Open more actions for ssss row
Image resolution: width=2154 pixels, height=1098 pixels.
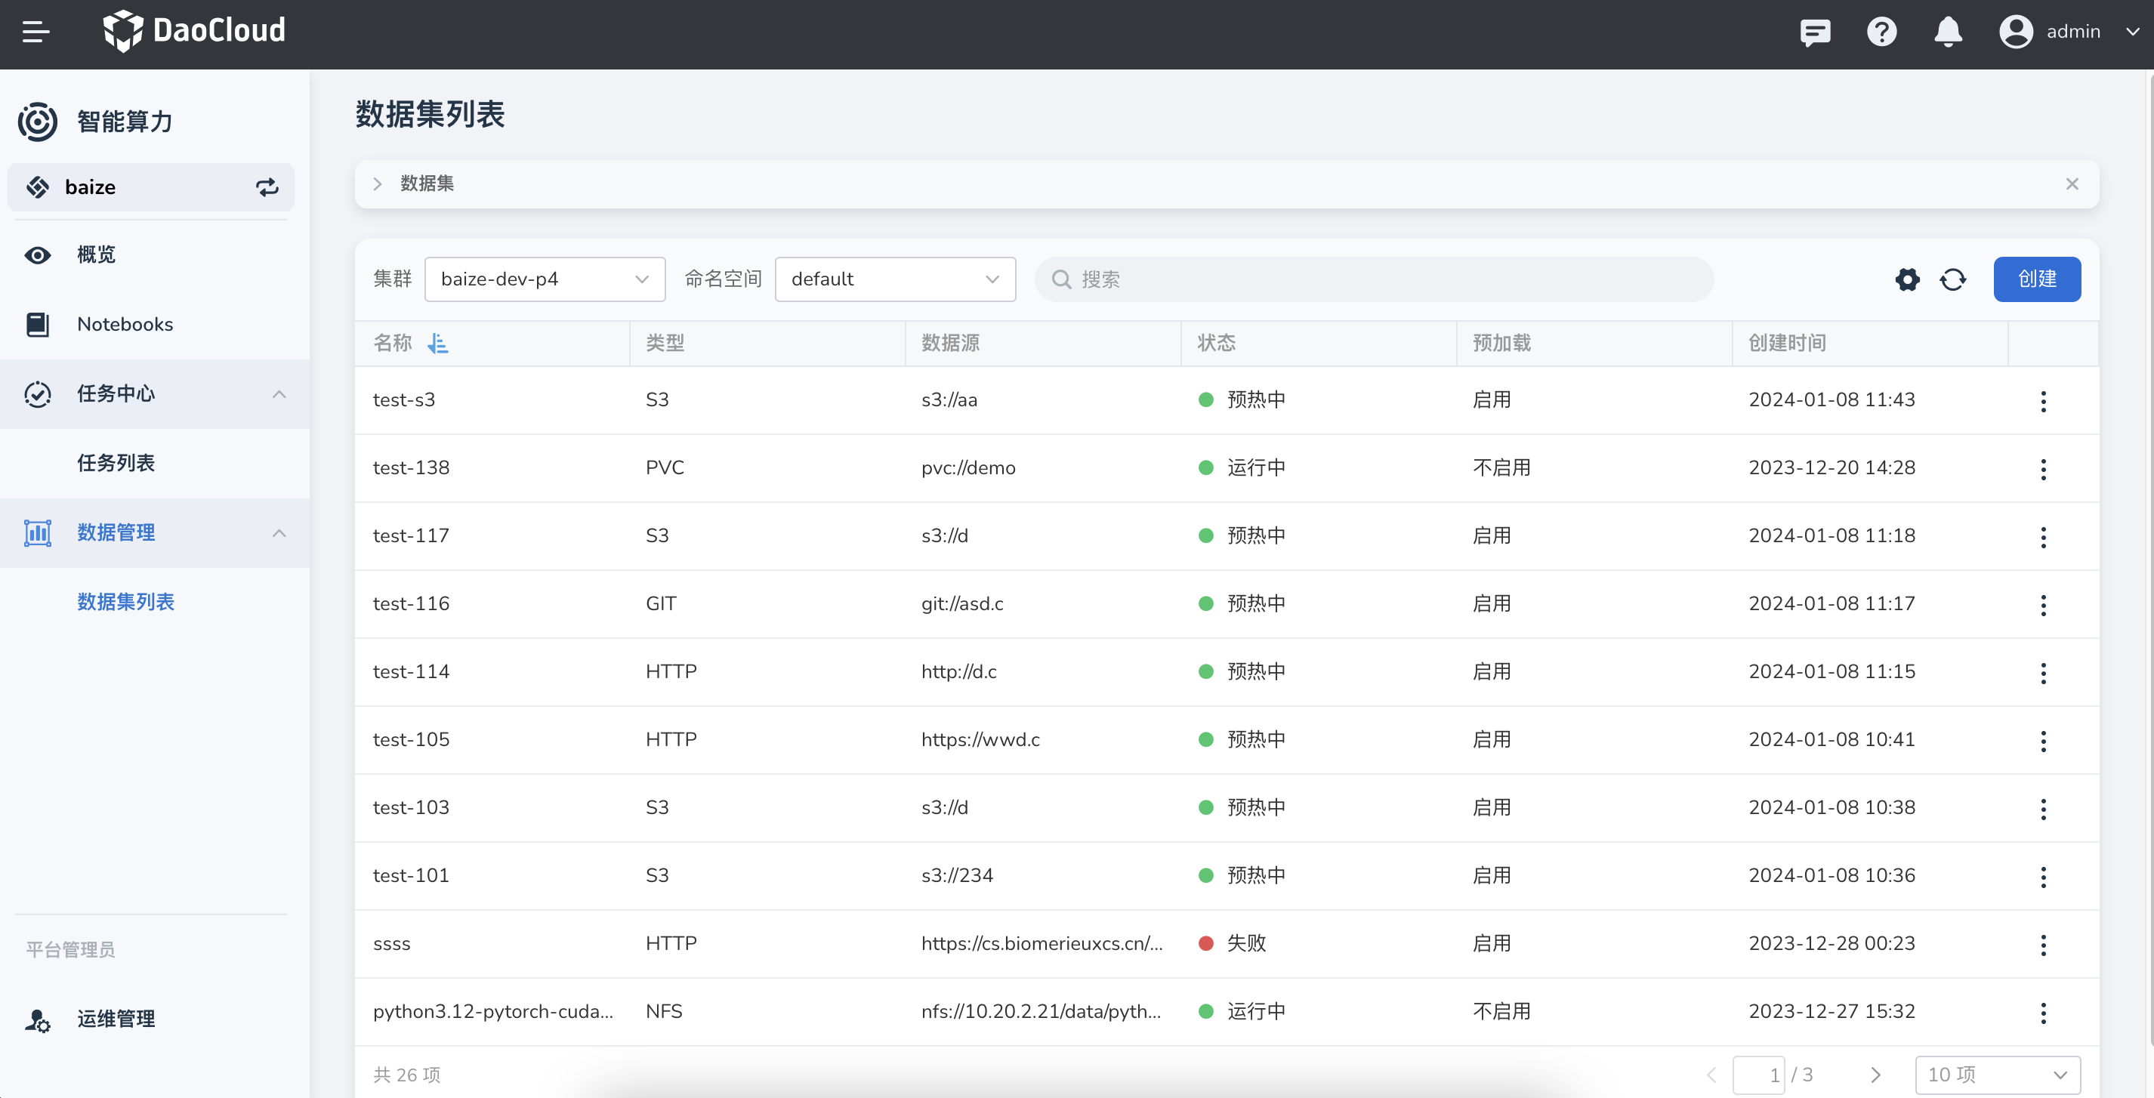click(2043, 944)
